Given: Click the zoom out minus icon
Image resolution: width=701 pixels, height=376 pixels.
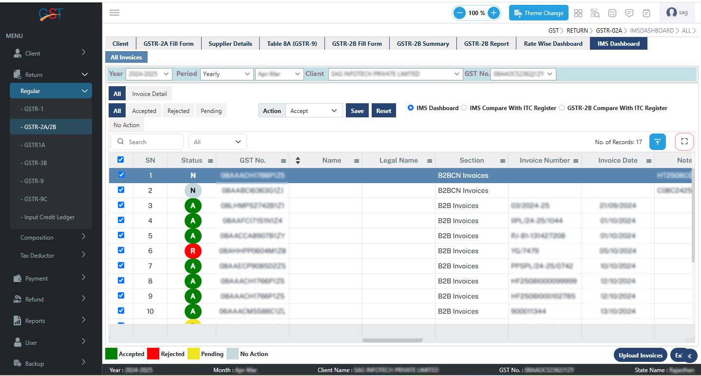Looking at the screenshot, I should [459, 13].
